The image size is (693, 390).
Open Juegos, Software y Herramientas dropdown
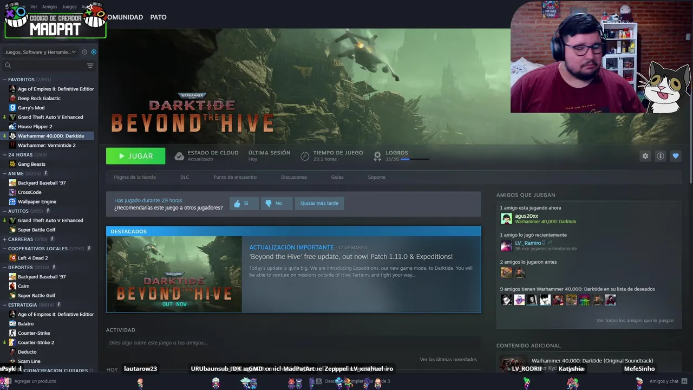[41, 52]
